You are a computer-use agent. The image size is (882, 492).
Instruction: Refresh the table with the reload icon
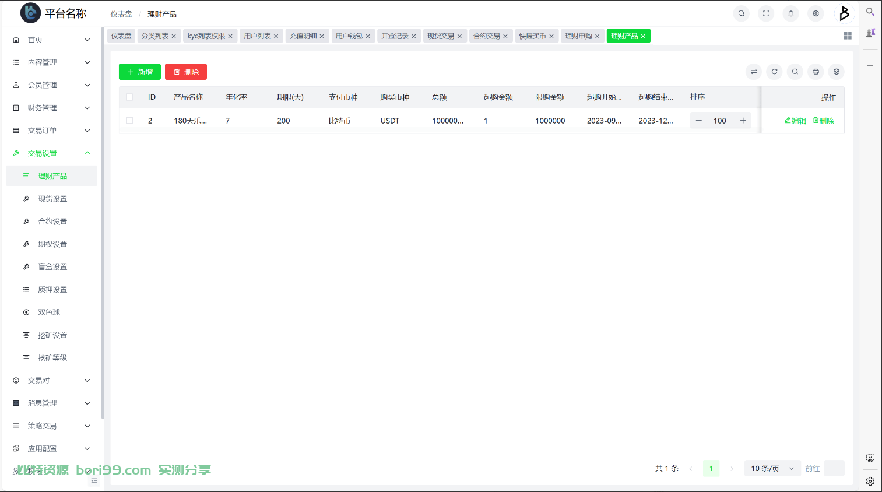(774, 72)
